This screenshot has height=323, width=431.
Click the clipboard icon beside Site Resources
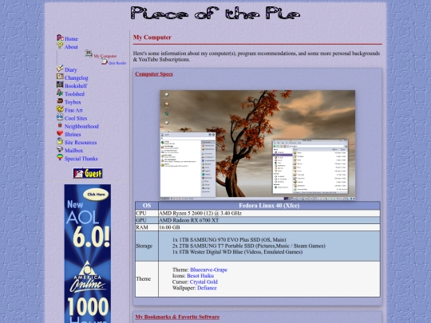pyautogui.click(x=60, y=141)
